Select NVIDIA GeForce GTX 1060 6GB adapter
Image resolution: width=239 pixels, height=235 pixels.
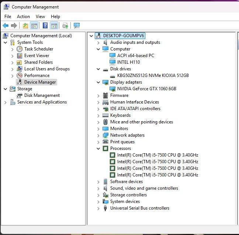[147, 88]
